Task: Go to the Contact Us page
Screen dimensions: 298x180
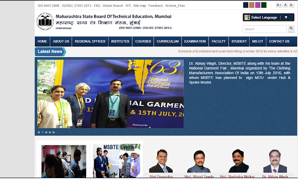Action: [279, 41]
